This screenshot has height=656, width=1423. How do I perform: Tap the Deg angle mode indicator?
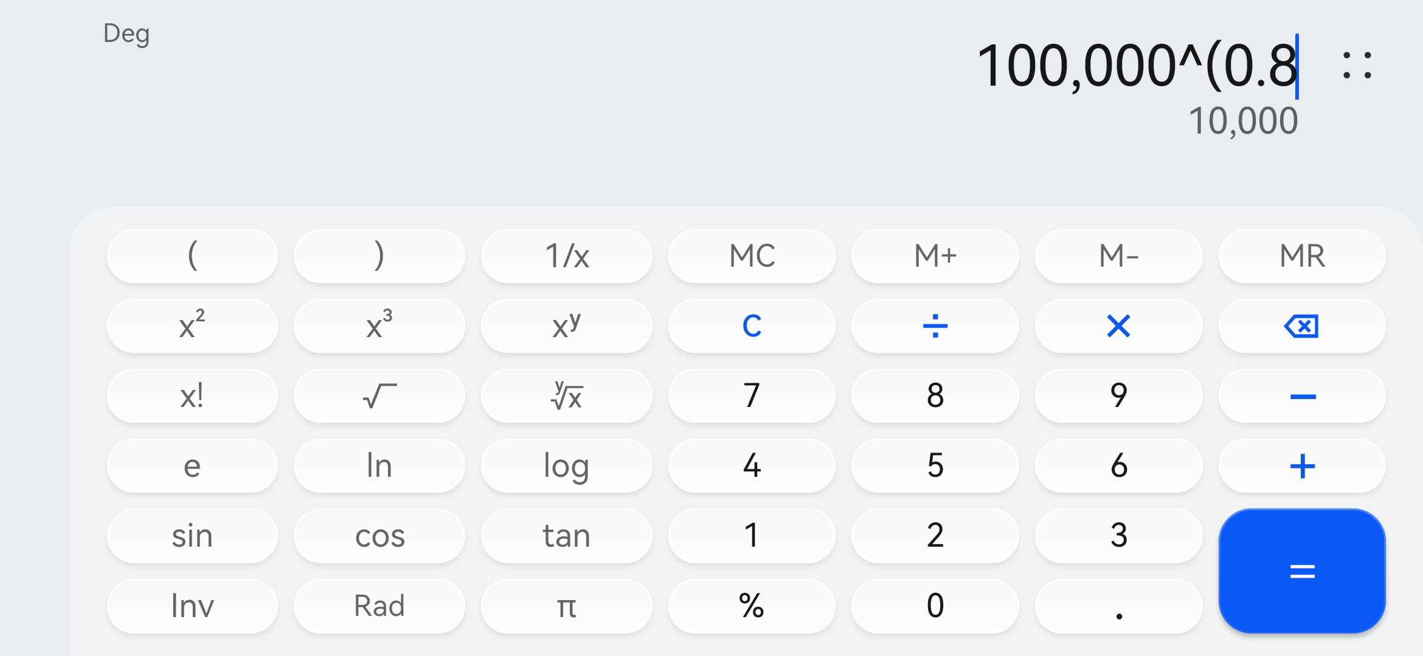pyautogui.click(x=126, y=33)
